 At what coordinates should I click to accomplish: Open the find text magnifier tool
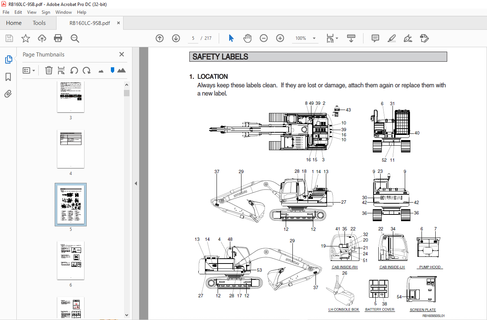(x=75, y=38)
